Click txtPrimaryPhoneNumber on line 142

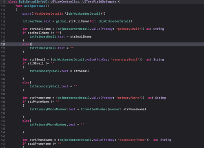(x=48, y=125)
